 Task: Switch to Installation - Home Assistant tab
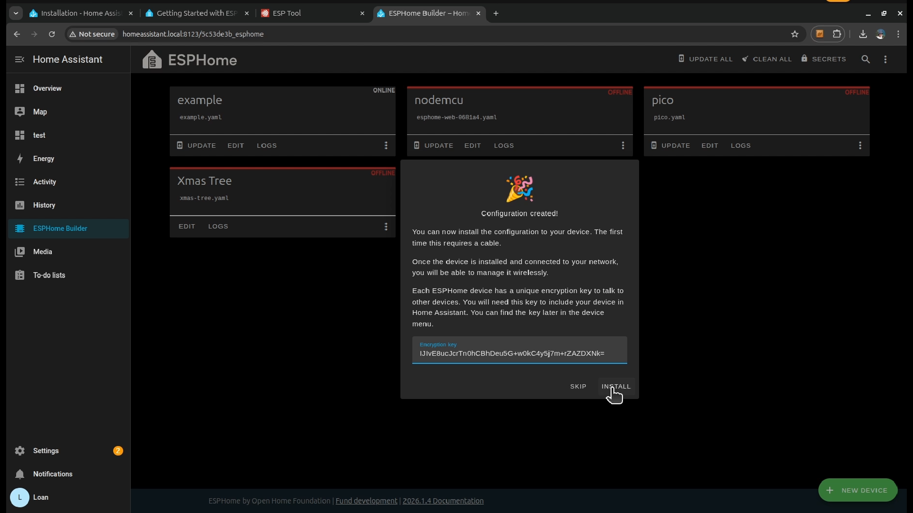(x=81, y=13)
